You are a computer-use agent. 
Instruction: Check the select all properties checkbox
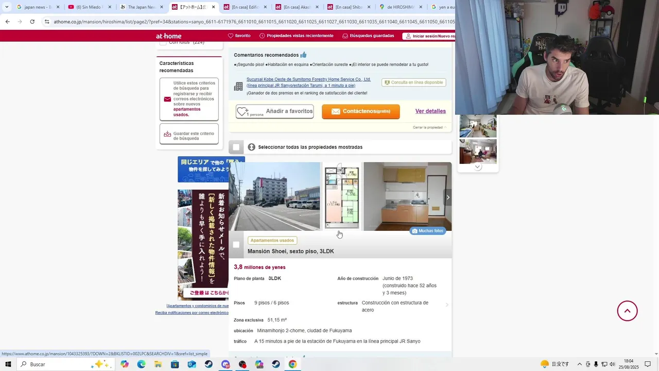[236, 147]
